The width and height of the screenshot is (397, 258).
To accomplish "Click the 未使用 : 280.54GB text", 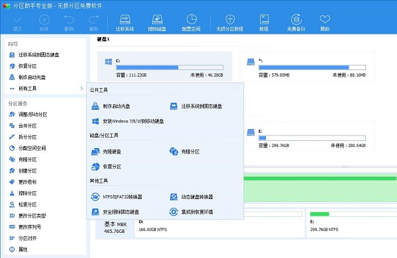I will point(348,146).
